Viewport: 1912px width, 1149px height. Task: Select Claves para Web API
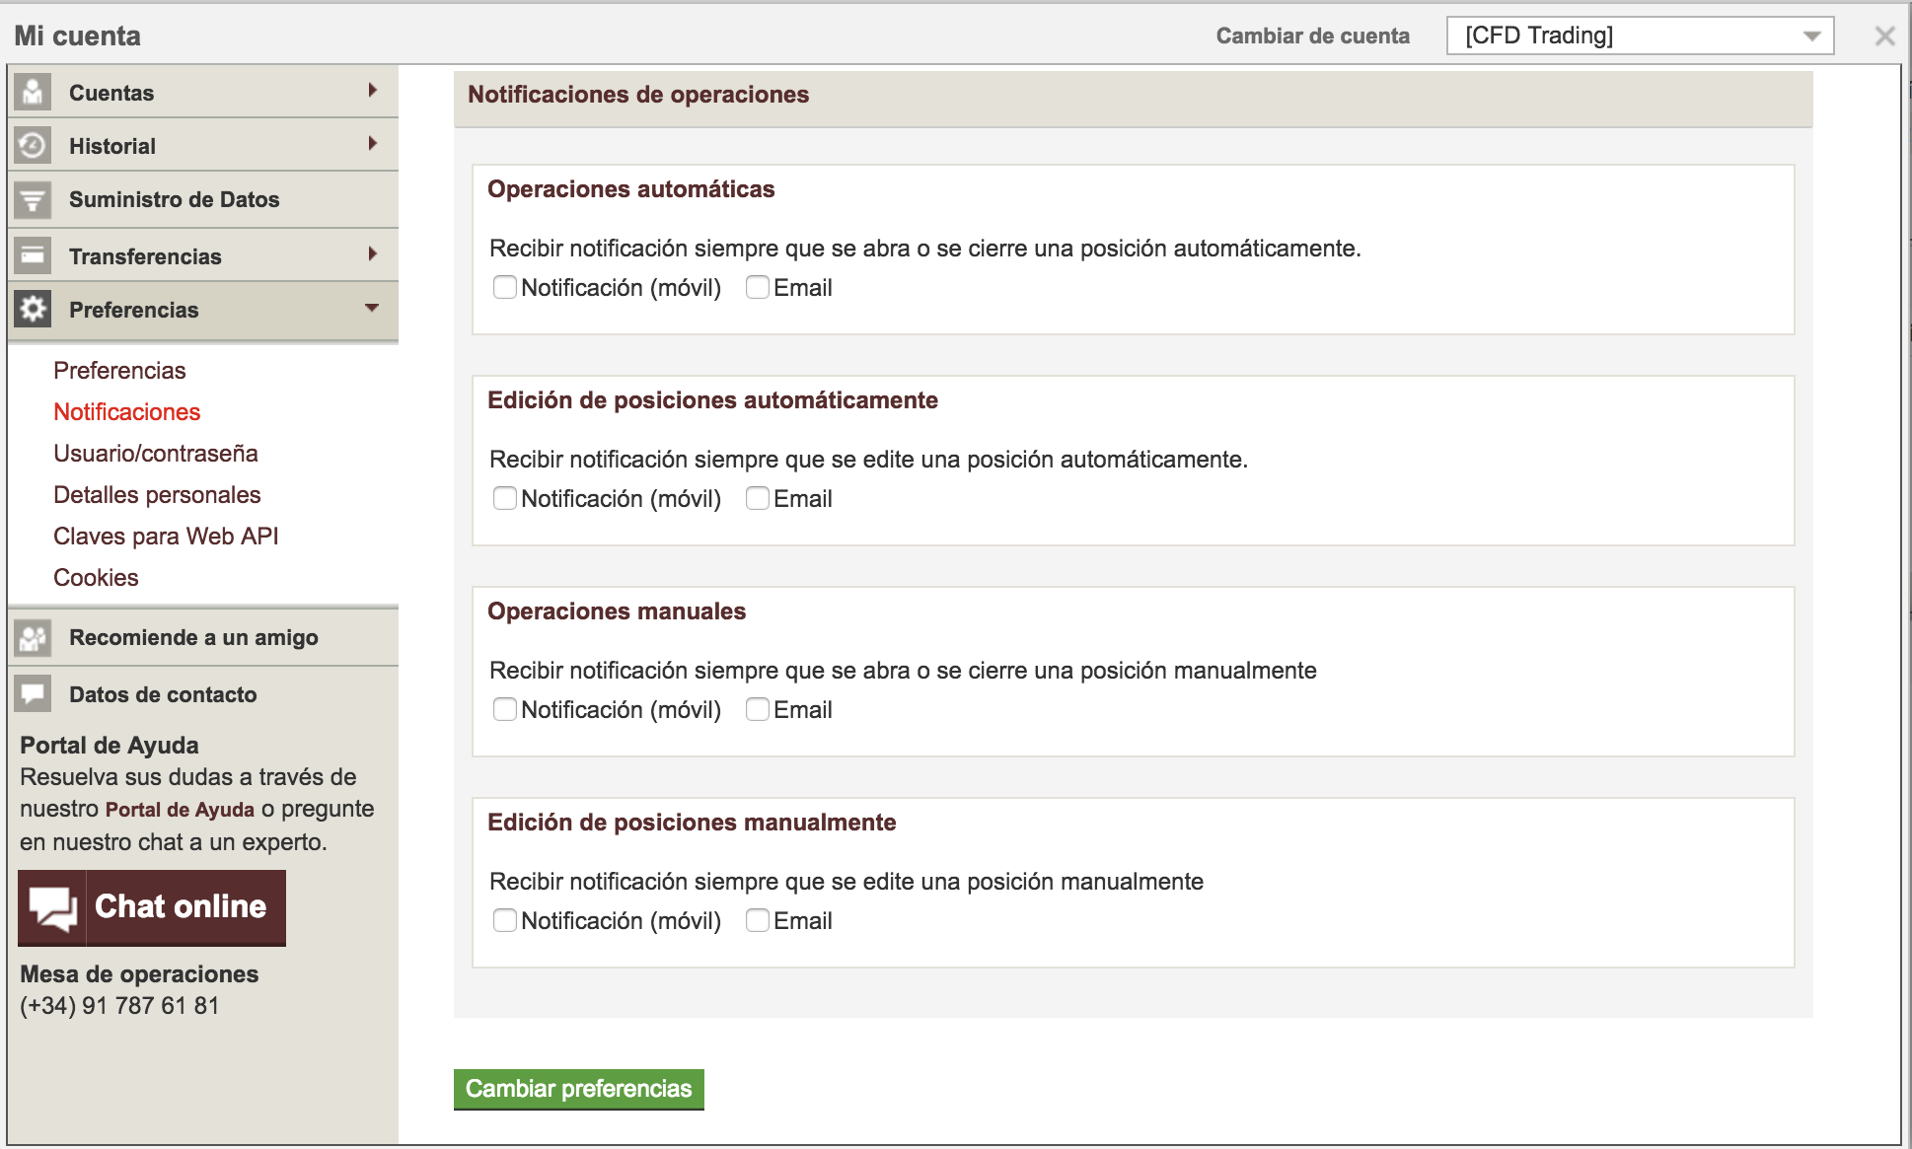166,537
